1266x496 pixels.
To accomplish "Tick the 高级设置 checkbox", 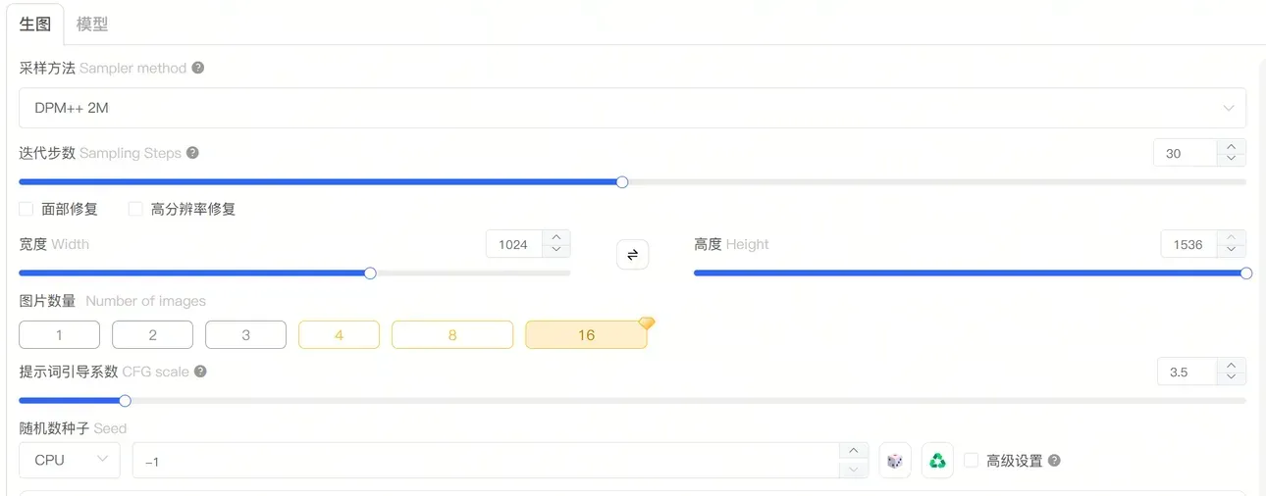I will tap(972, 460).
